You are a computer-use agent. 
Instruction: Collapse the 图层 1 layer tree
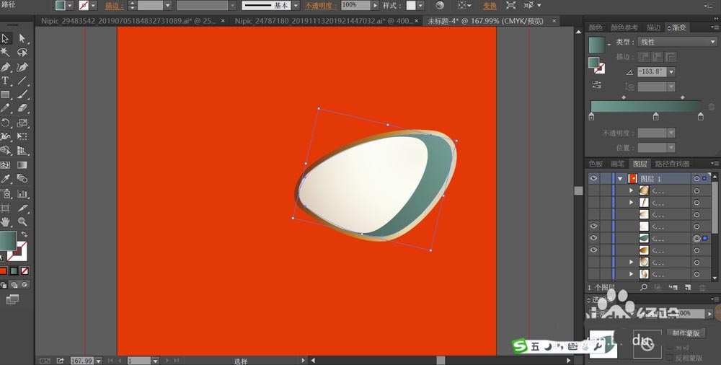pyautogui.click(x=619, y=178)
